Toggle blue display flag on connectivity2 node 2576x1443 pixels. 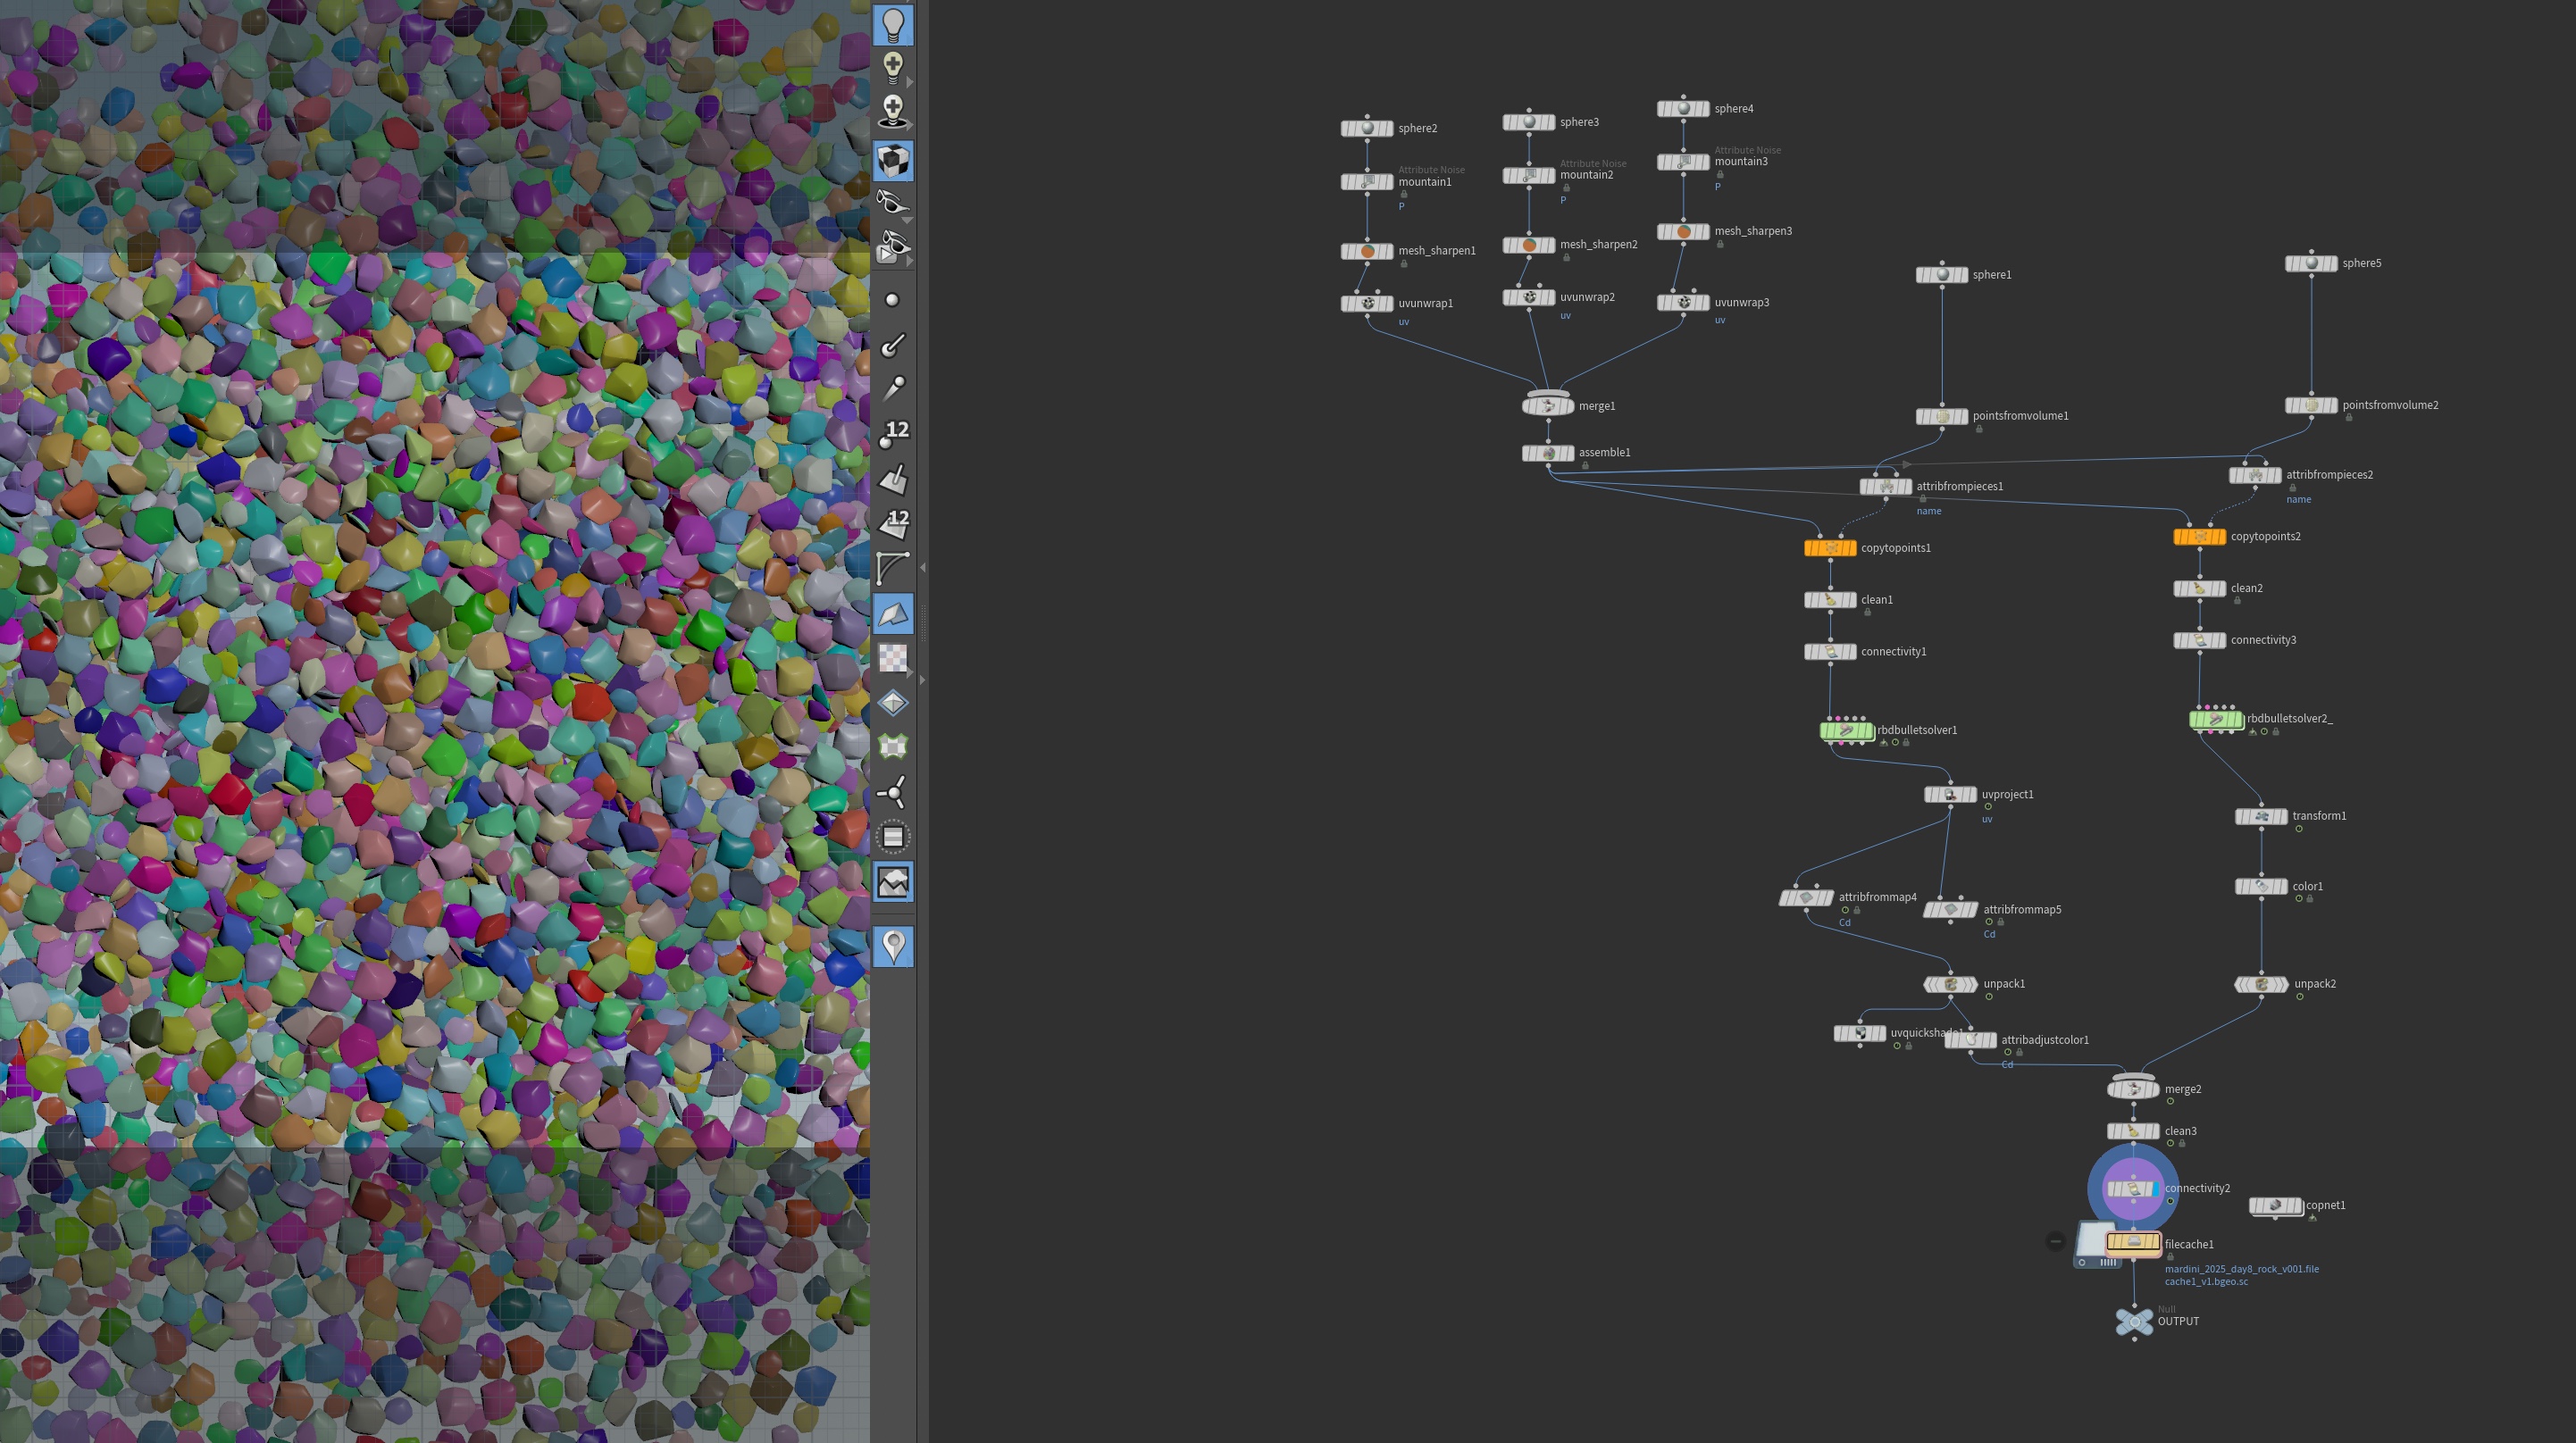(2154, 1188)
